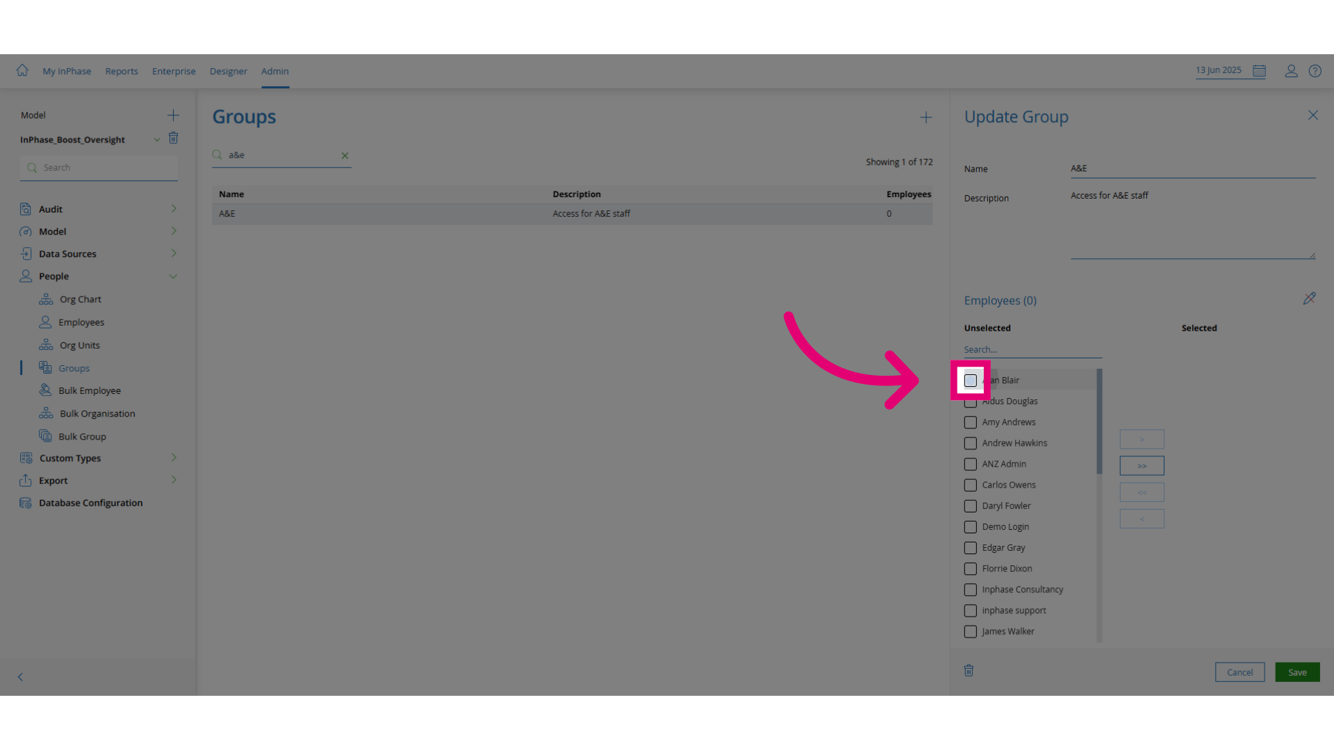
Task: Tick the ANZ Admin checkbox
Action: (971, 464)
